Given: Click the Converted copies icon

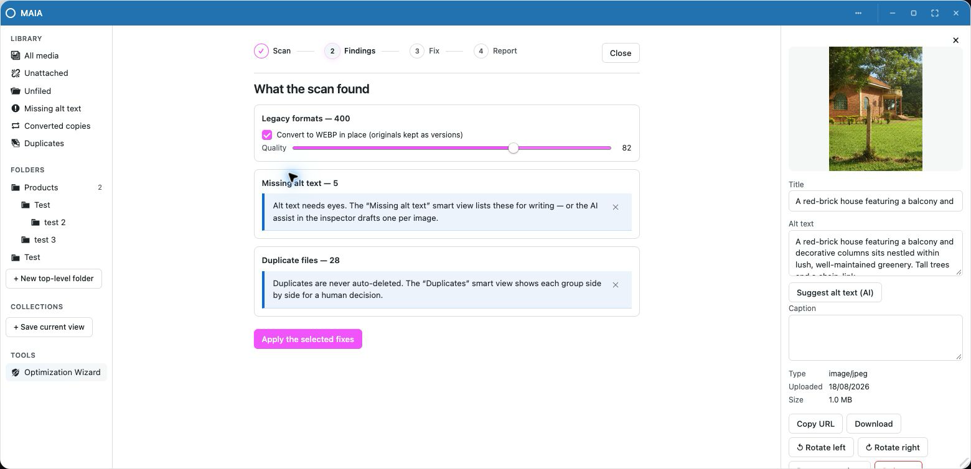Looking at the screenshot, I should pos(16,126).
